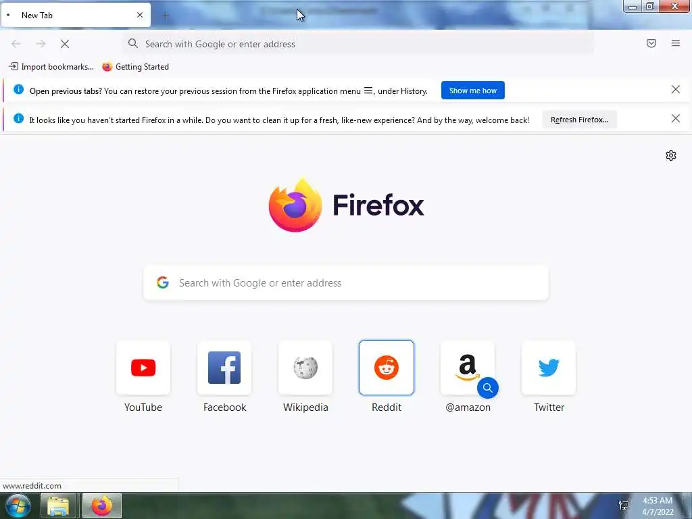Viewport: 692px width, 519px height.
Task: Click the www.reddit.com status bar text
Action: coord(32,486)
